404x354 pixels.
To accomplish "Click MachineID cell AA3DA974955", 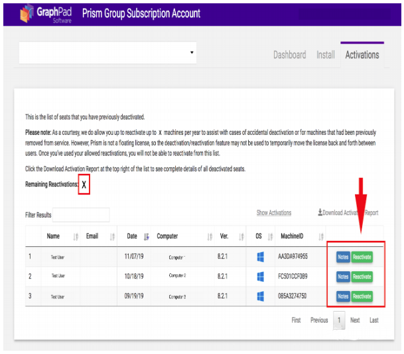I will (293, 256).
